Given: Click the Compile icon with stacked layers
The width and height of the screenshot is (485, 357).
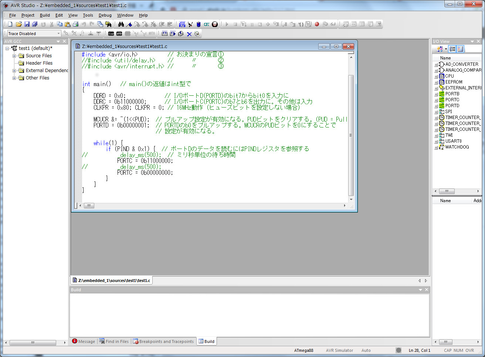Looking at the screenshot, I should pos(181,34).
